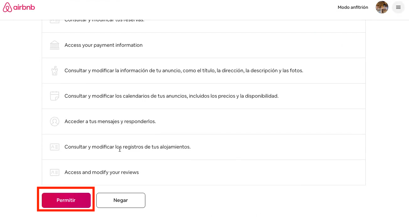Click the 'Access your payment information' text
409x217 pixels.
104,45
